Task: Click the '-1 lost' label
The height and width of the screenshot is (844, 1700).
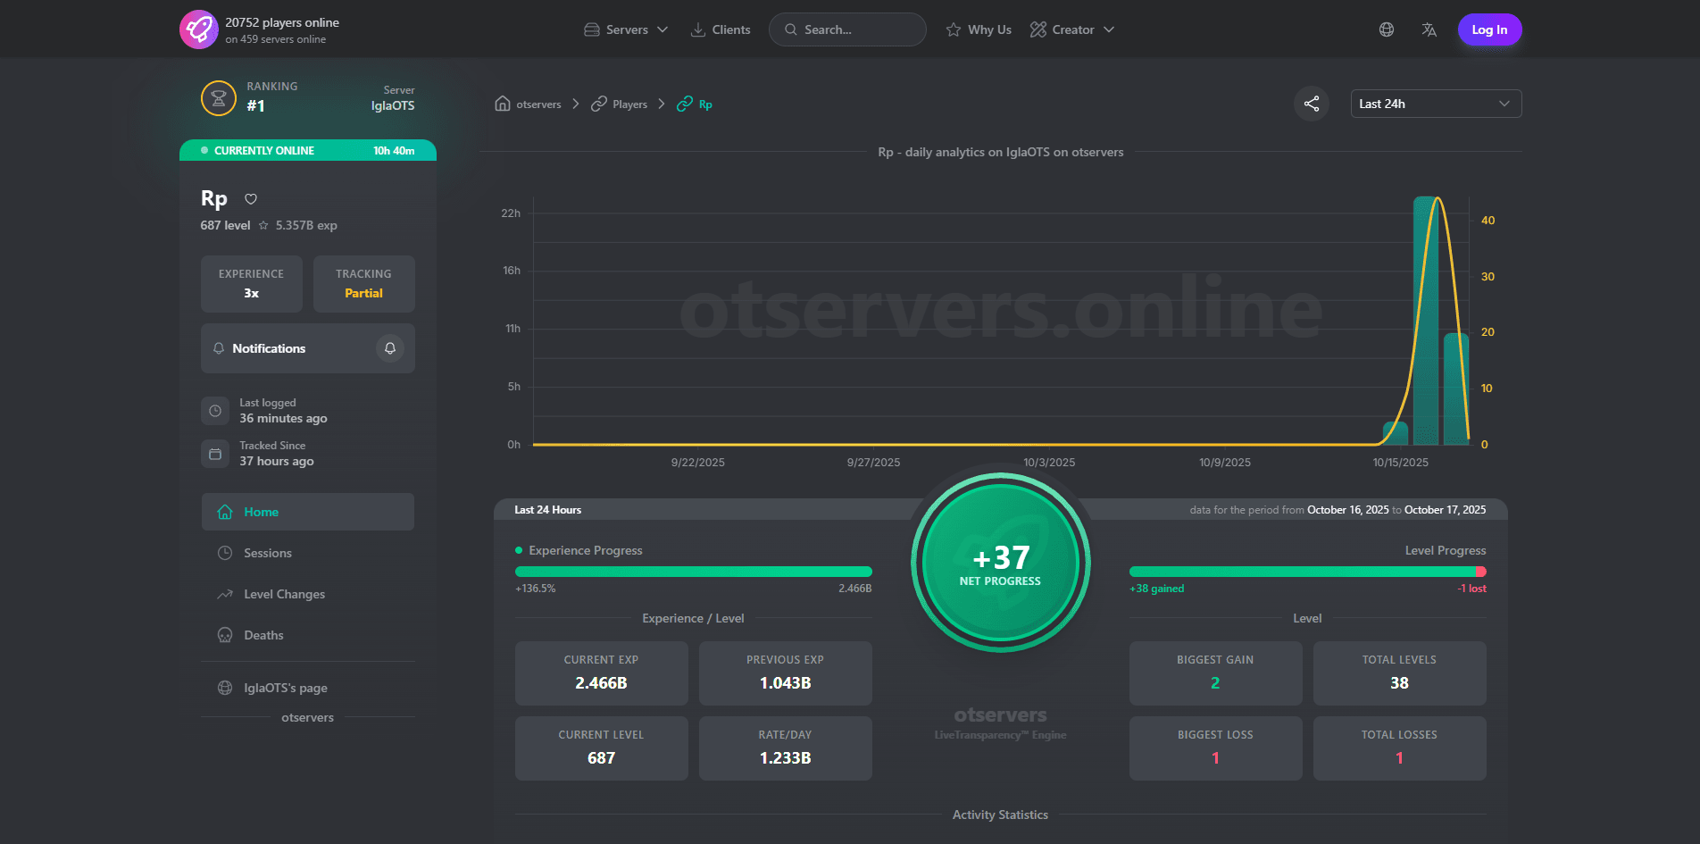Action: point(1472,589)
